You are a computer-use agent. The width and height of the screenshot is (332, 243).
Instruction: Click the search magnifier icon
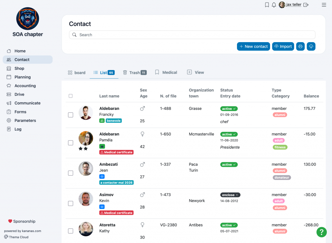pyautogui.click(x=74, y=35)
